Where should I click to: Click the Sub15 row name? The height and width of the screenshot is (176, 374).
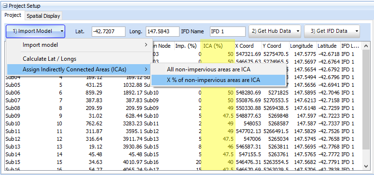(13, 162)
